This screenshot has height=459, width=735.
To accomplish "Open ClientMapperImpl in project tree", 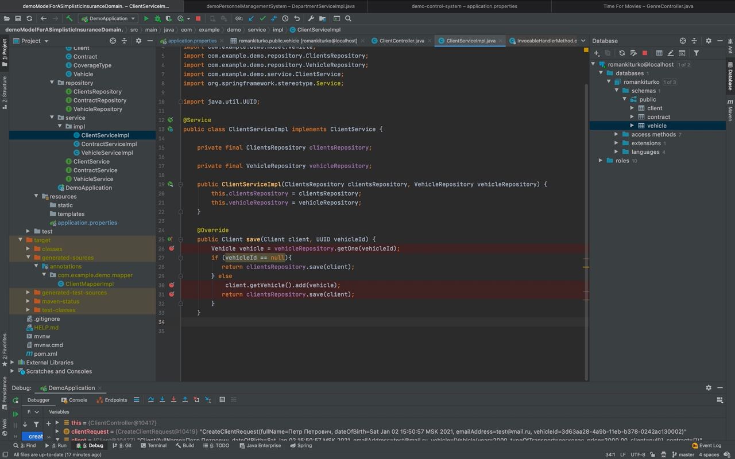I will (x=86, y=284).
